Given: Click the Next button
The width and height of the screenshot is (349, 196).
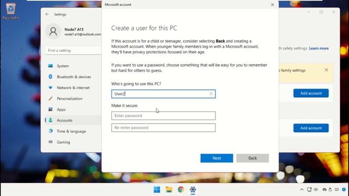Looking at the screenshot, I should point(216,158).
